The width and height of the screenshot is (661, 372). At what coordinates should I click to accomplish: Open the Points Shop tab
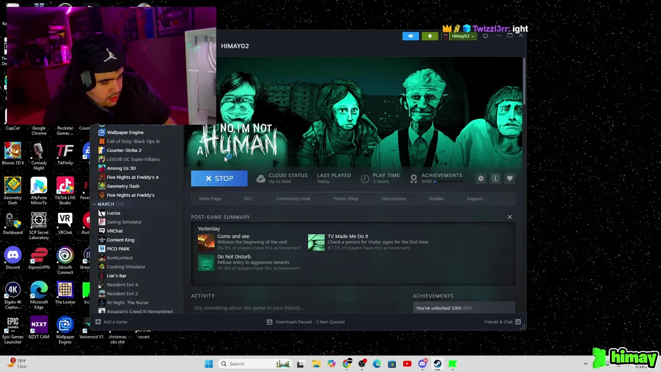point(345,198)
